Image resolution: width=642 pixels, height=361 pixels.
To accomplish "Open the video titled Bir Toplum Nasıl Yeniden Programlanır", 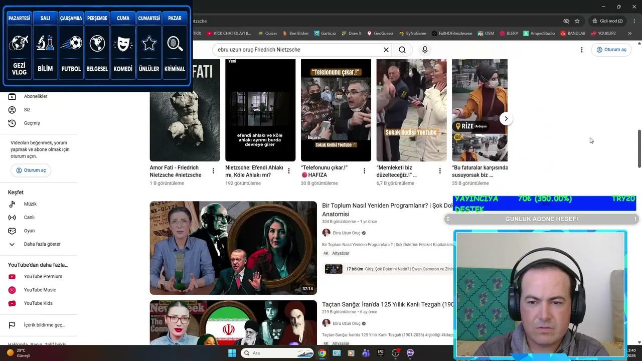I will (387, 210).
